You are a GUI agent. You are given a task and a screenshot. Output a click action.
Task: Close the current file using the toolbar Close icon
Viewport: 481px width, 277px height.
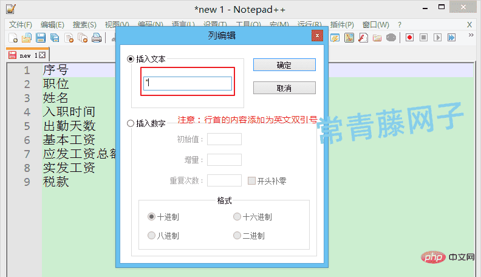69,38
